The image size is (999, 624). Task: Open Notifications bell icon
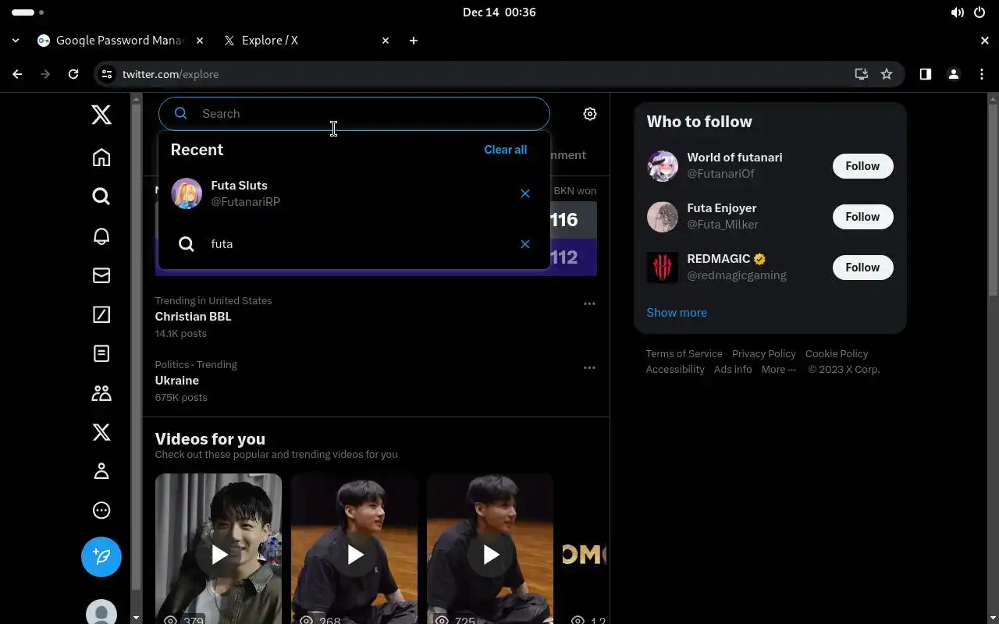click(101, 236)
